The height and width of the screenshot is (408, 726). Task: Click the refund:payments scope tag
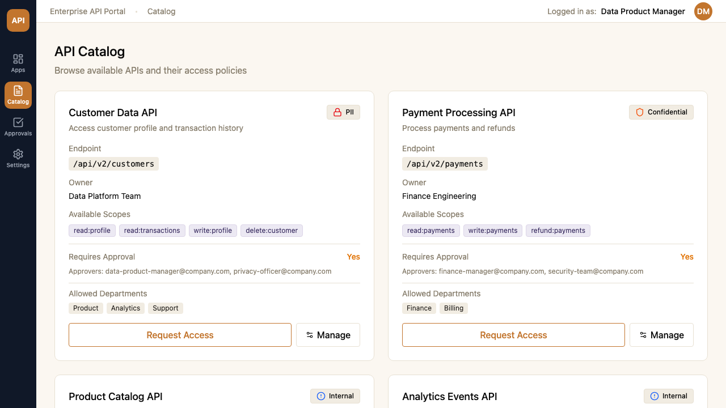pyautogui.click(x=558, y=231)
